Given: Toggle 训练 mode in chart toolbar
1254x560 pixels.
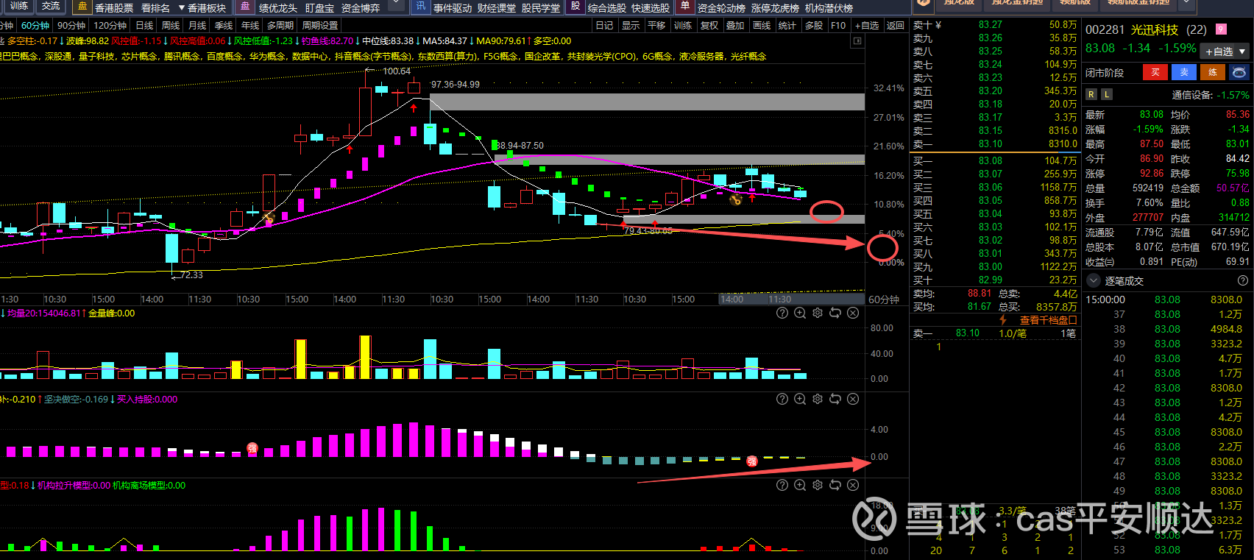Looking at the screenshot, I should [683, 25].
